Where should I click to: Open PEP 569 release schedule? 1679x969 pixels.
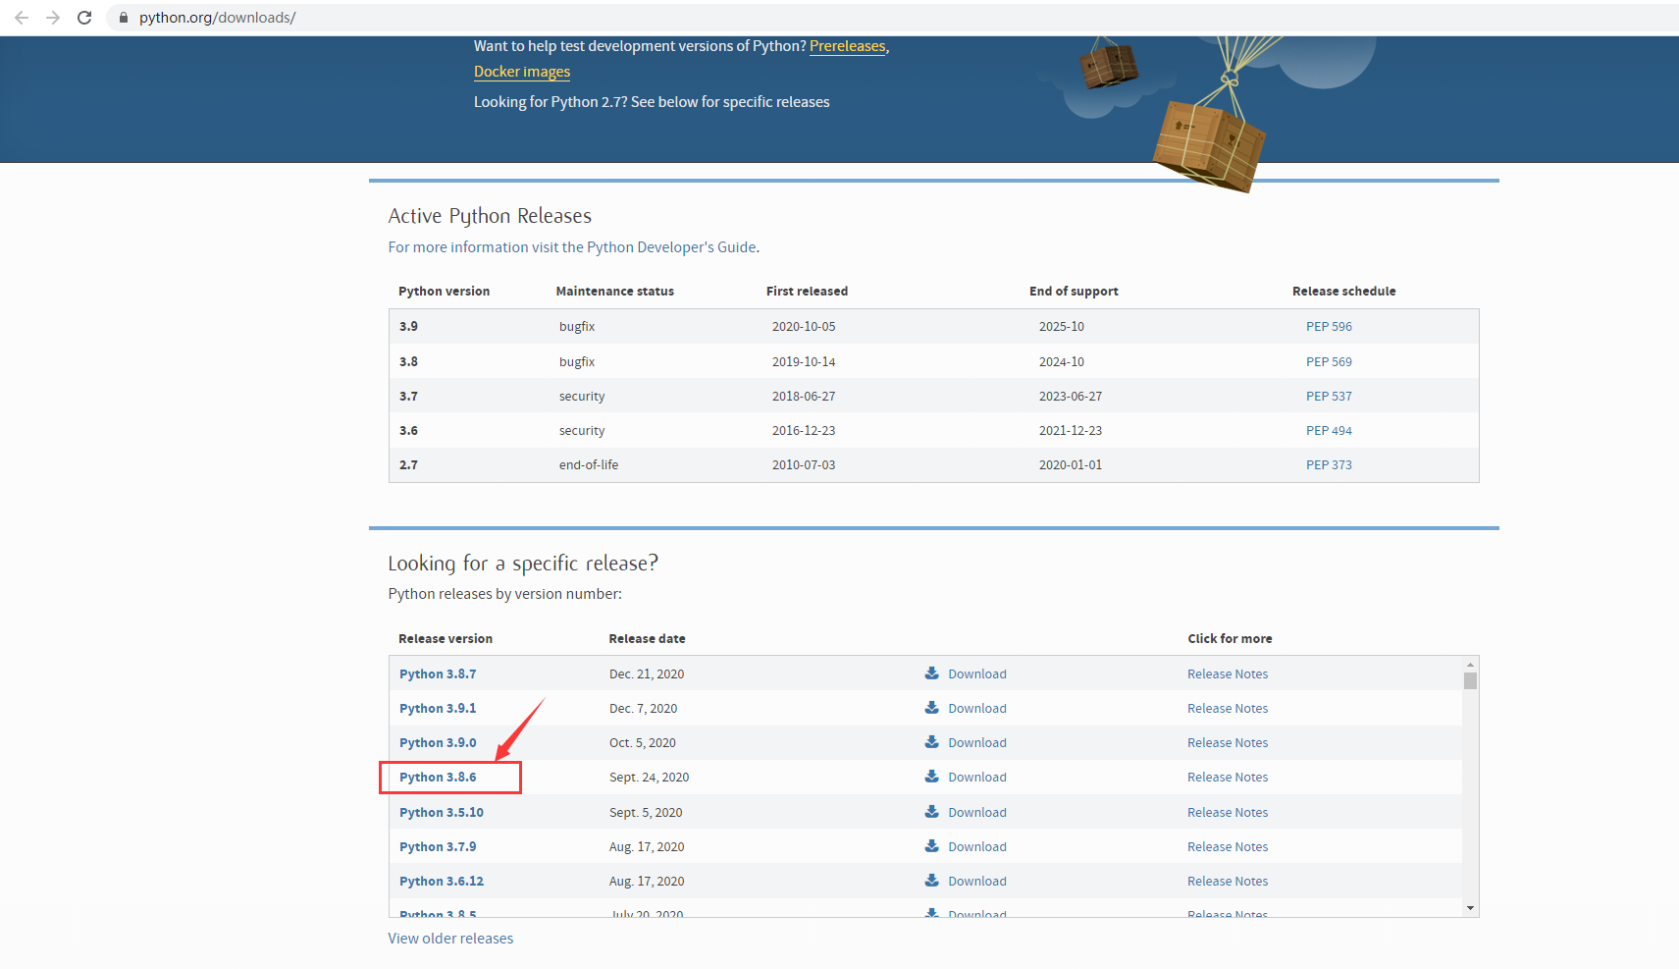(1329, 362)
